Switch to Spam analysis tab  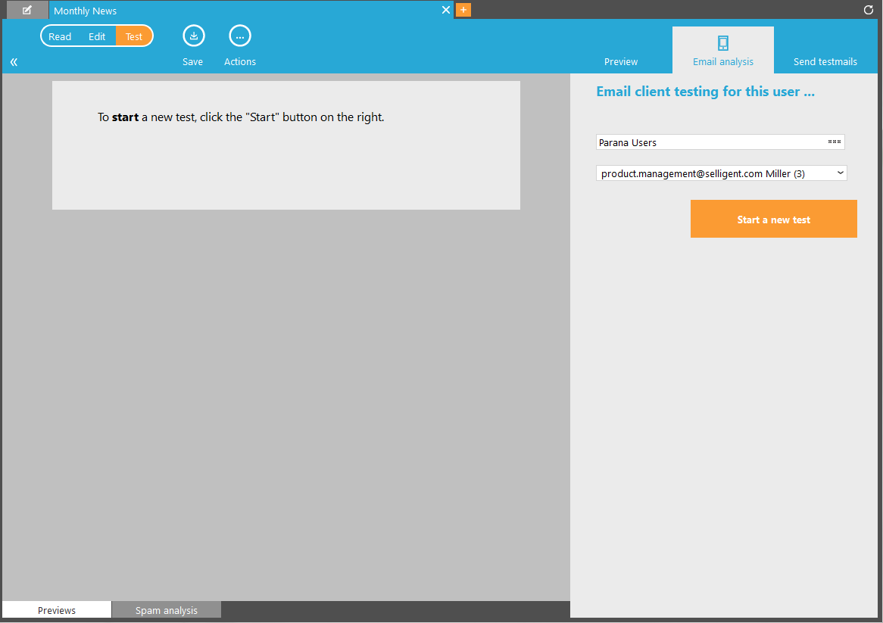pyautogui.click(x=167, y=610)
